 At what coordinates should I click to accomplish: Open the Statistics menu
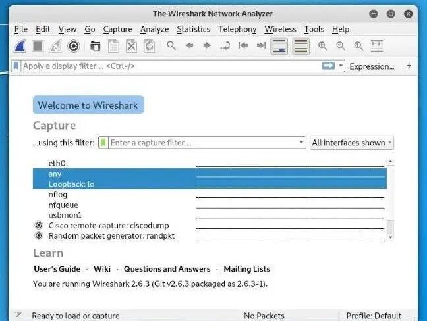click(193, 29)
